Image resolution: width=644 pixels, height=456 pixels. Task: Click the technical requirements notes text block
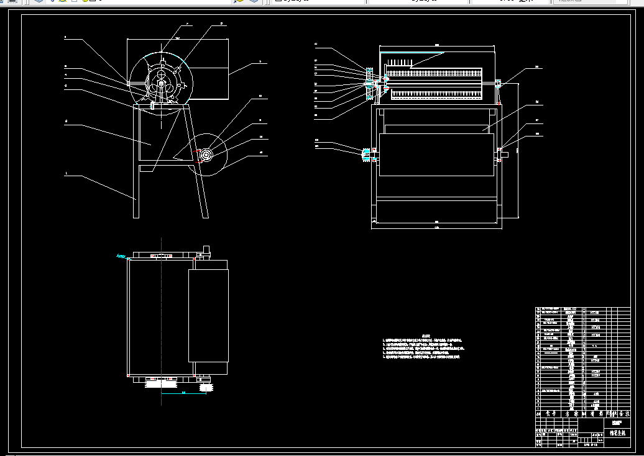pyautogui.click(x=423, y=347)
